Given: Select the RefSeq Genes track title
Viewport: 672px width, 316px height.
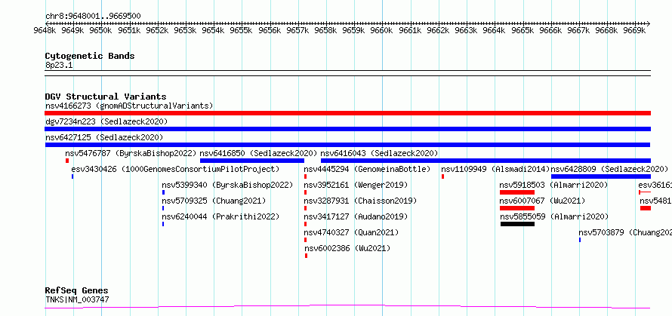Looking at the screenshot, I should (77, 291).
